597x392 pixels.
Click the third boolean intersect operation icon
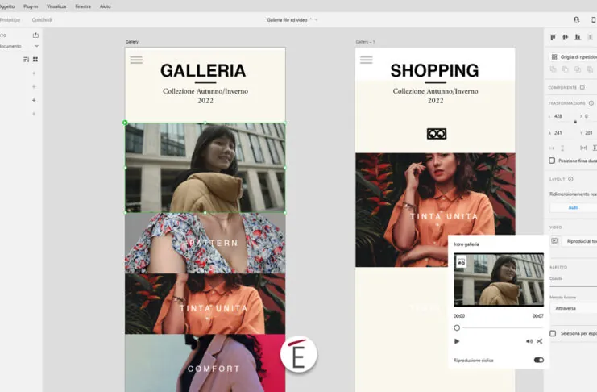[578, 69]
